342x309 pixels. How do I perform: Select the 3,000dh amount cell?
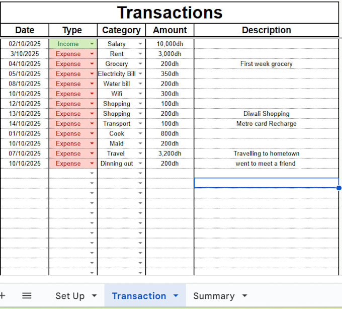pos(169,54)
